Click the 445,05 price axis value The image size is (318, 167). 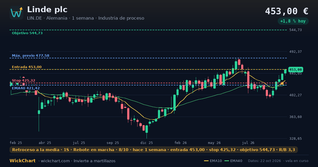click(x=296, y=73)
